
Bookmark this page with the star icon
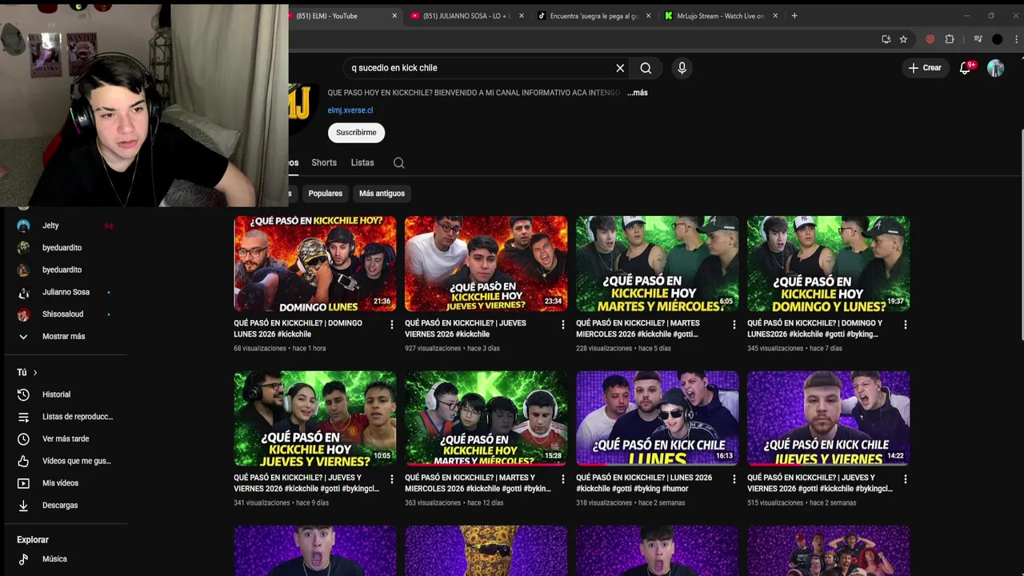903,39
